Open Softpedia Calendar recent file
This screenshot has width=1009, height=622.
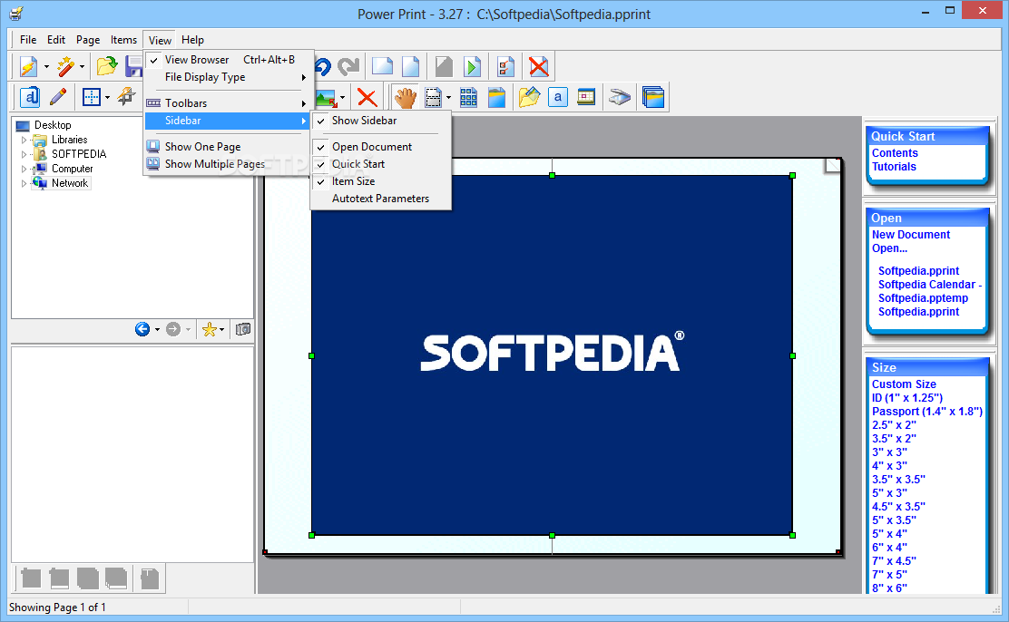pyautogui.click(x=930, y=285)
